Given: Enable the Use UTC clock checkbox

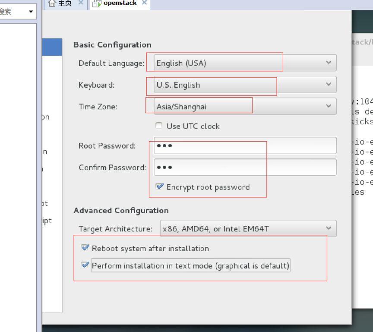Looking at the screenshot, I should 159,126.
